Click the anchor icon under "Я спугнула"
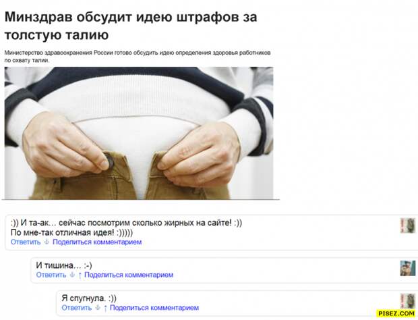This screenshot has width=418, height=320. point(98,307)
